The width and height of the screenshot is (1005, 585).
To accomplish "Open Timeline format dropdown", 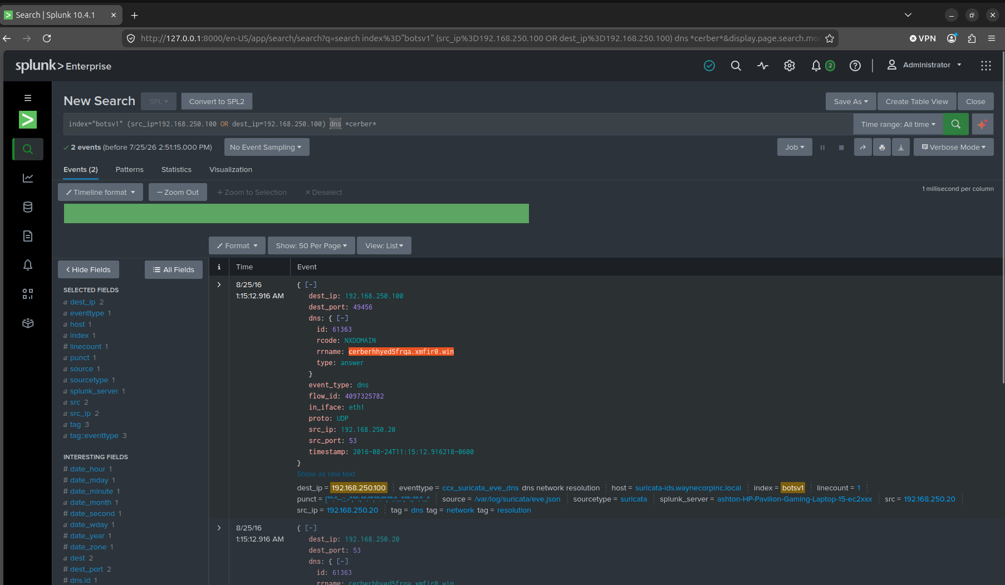I will [x=100, y=192].
